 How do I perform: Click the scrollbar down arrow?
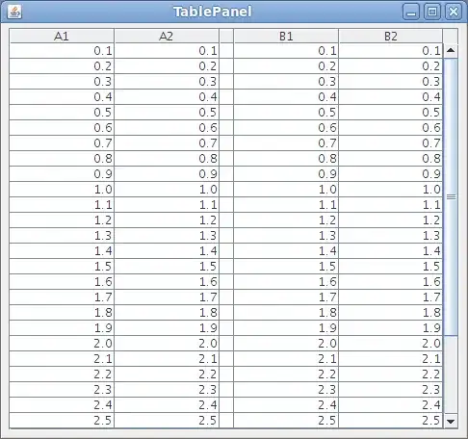point(451,421)
